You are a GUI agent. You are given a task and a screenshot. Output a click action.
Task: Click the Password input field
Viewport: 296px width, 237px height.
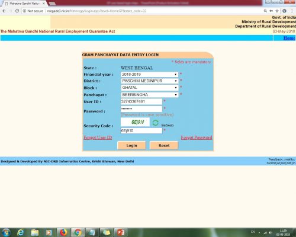coord(141,109)
